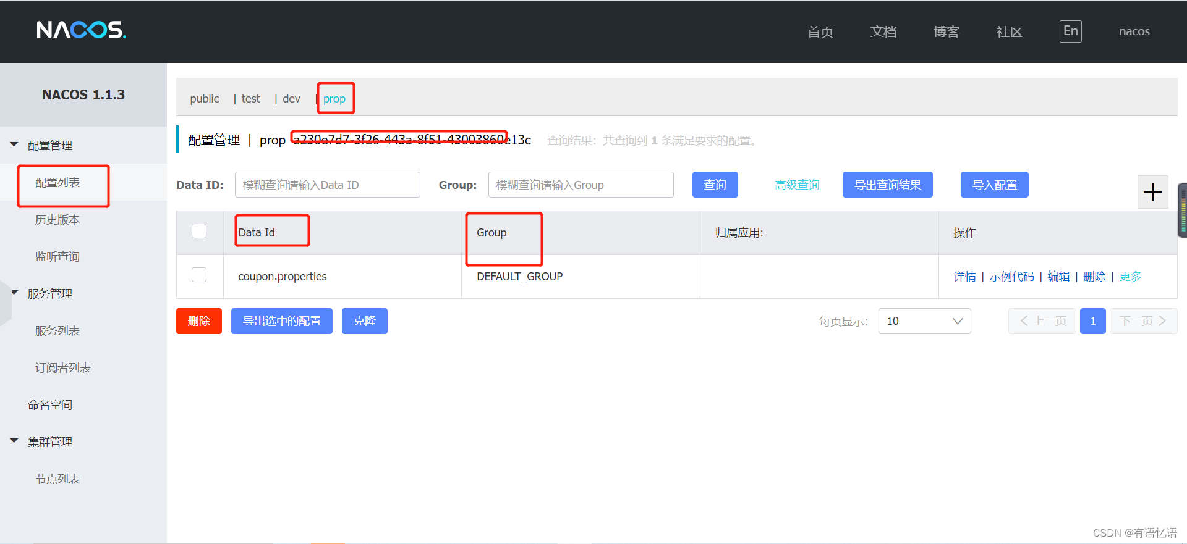Open 示例代码 for coupon.properties
Screen dimensions: 1187x544
coord(1011,277)
